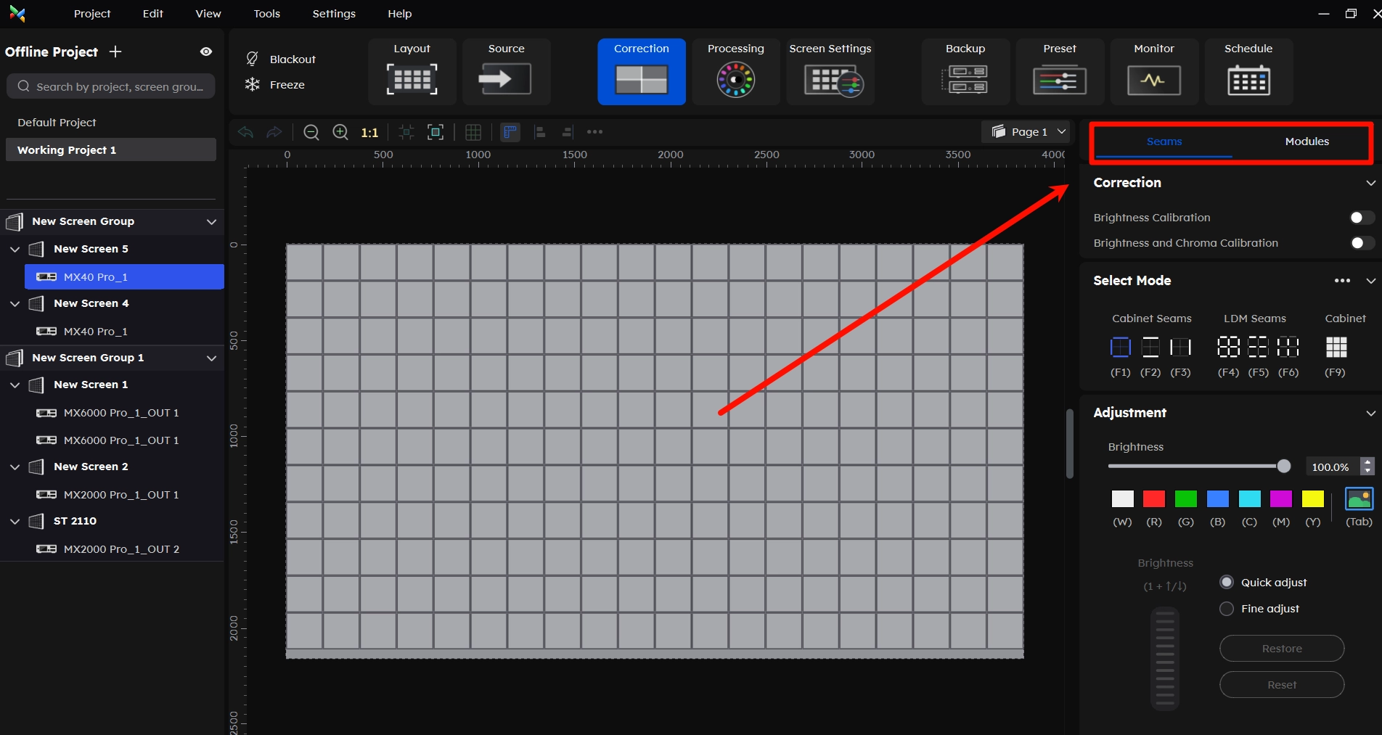
Task: Open the Page 1 dropdown
Action: point(1029,131)
